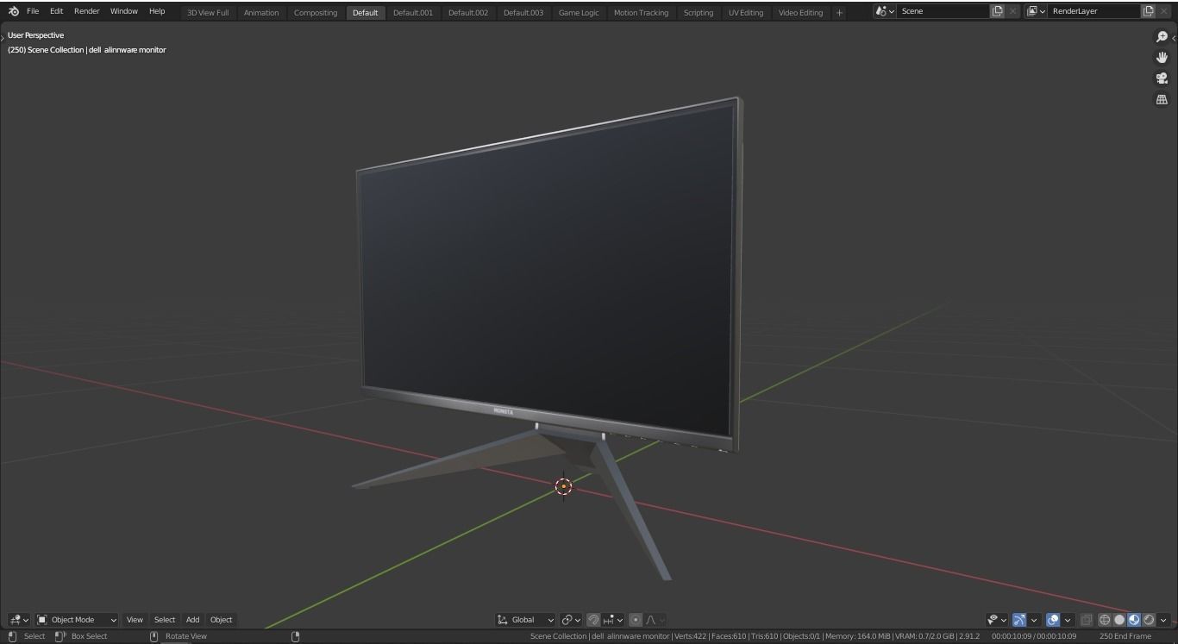The height and width of the screenshot is (644, 1178).
Task: Expand the sidebar with the arrow
Action: pyautogui.click(x=1174, y=38)
